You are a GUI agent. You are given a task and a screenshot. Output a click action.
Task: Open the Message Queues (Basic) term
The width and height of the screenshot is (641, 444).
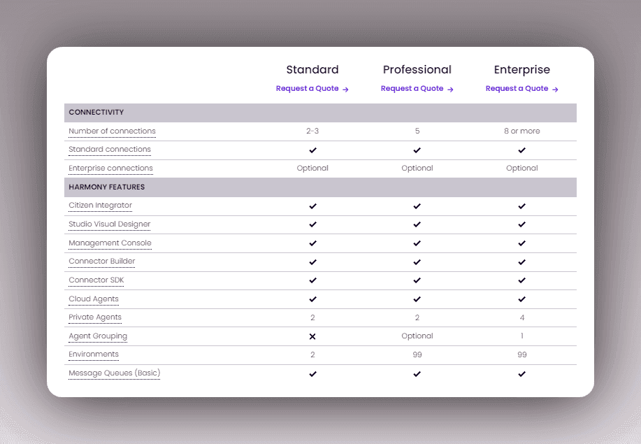pyautogui.click(x=114, y=373)
